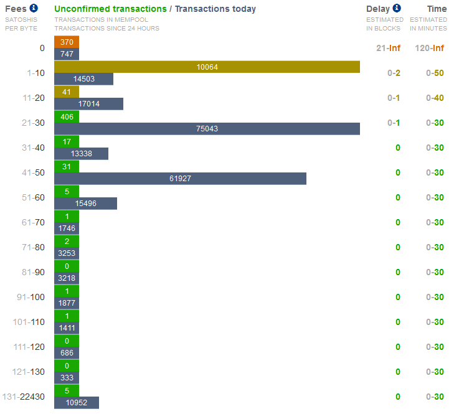Click the 21-30 fee range label
The image size is (459, 414).
34,123
